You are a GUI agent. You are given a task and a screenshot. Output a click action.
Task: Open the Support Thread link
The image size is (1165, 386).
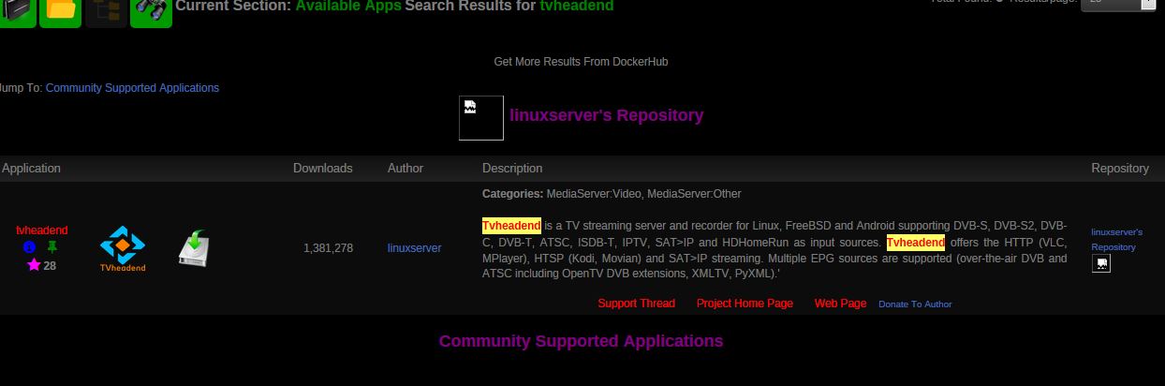coord(637,304)
